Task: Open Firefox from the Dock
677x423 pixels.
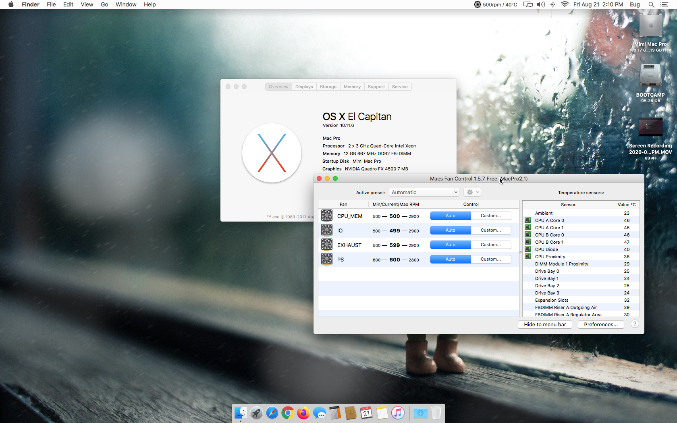Action: click(x=303, y=413)
